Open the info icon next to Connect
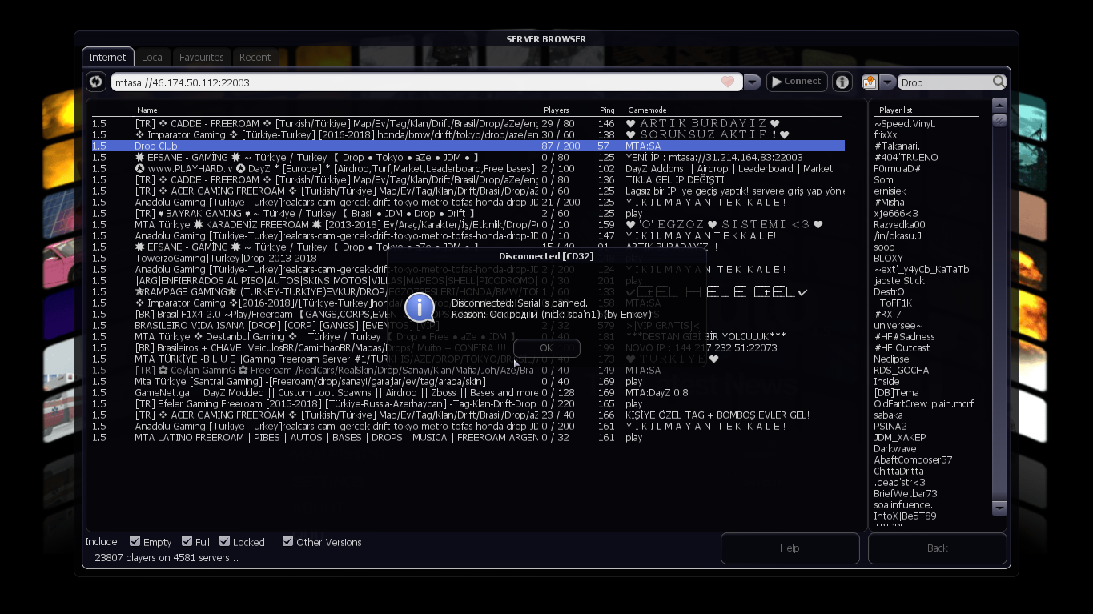 pyautogui.click(x=842, y=82)
